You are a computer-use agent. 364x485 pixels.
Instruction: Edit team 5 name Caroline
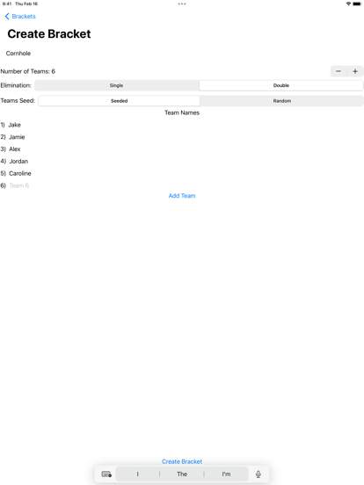point(20,173)
